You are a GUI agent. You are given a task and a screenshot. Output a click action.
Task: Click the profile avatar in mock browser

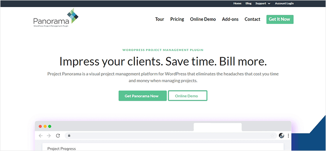point(281,135)
